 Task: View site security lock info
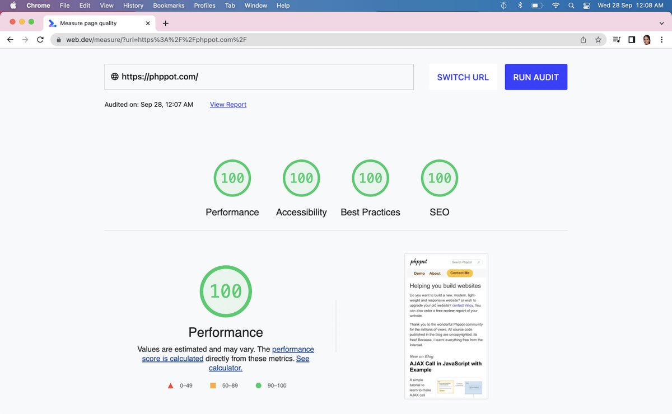tap(59, 40)
